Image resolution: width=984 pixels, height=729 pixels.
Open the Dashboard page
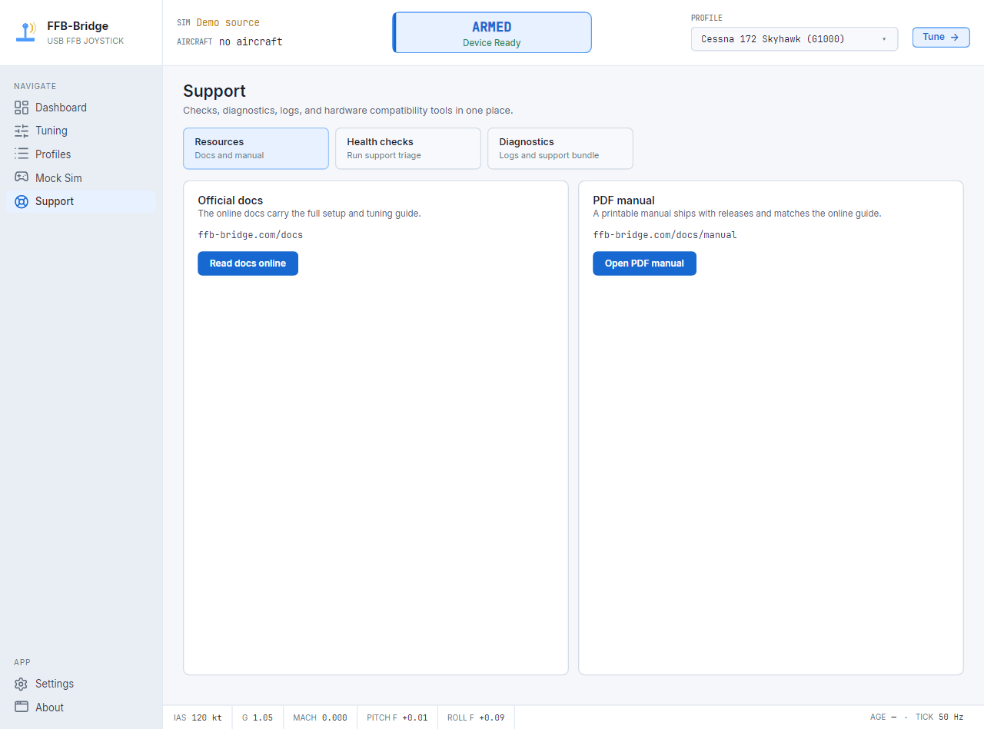pyautogui.click(x=81, y=108)
